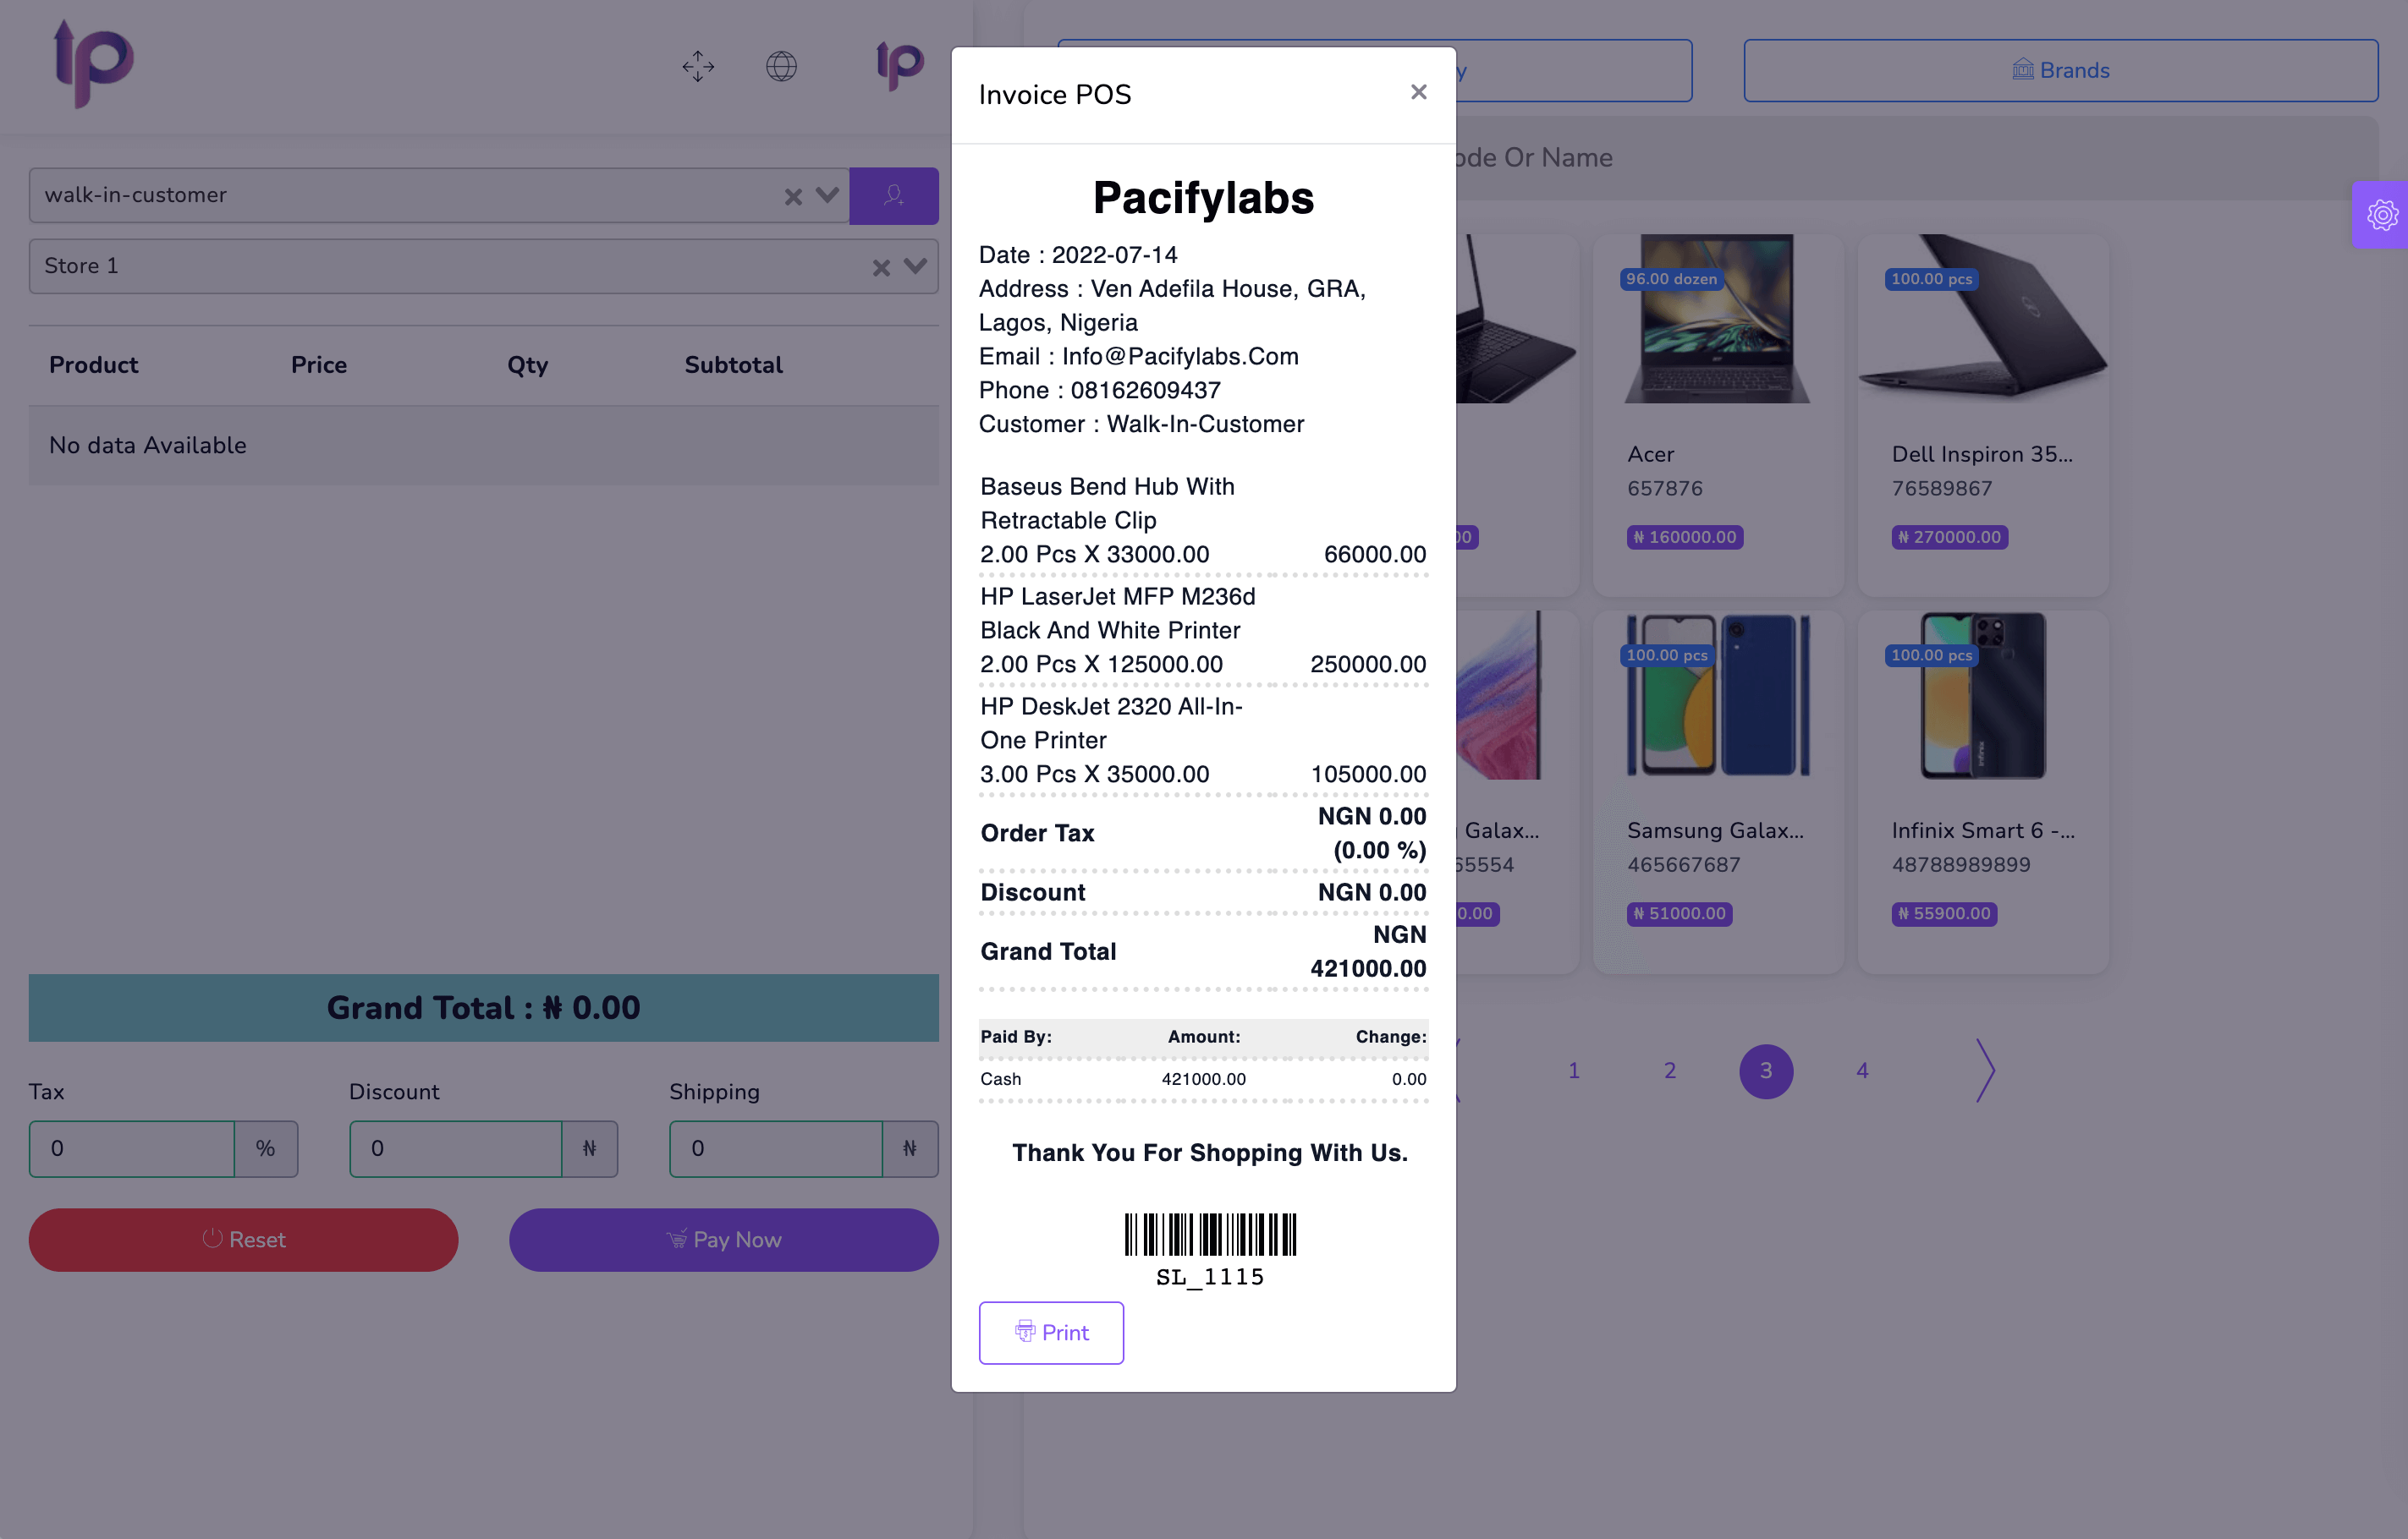Click the invoice phone number 08162609437
This screenshot has width=2408, height=1539.
point(1145,390)
